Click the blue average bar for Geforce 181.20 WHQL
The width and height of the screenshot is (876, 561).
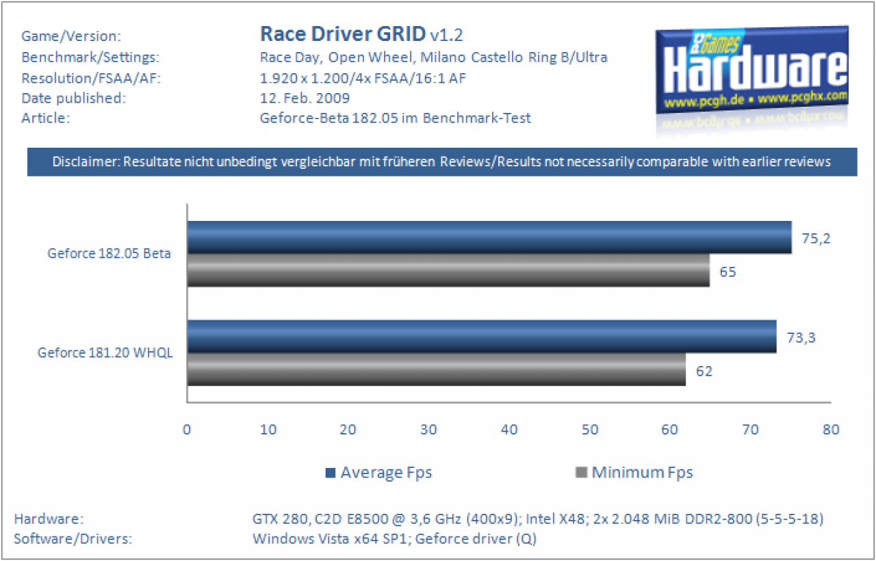click(x=482, y=337)
